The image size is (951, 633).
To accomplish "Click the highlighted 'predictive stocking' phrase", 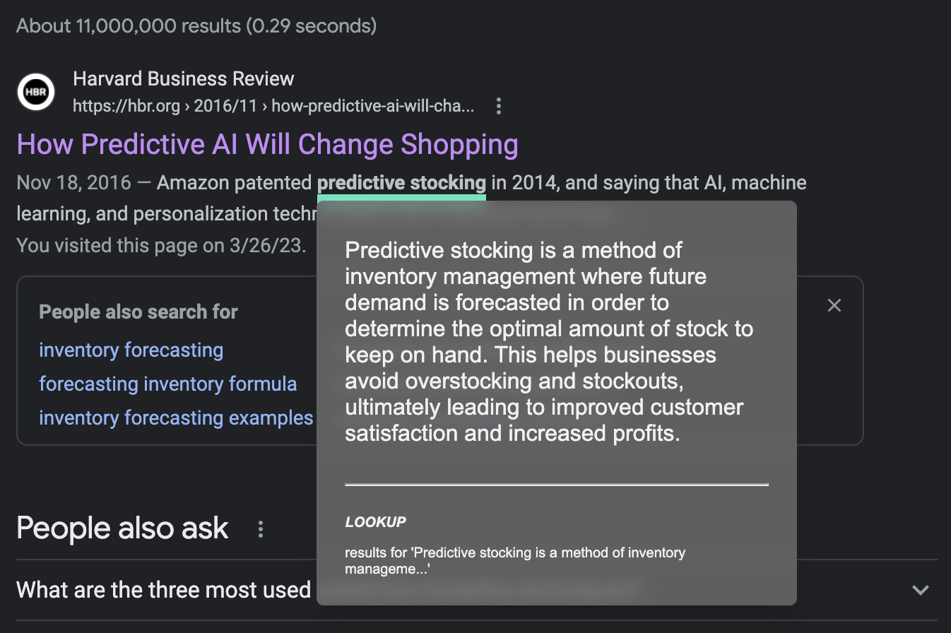I will (401, 183).
